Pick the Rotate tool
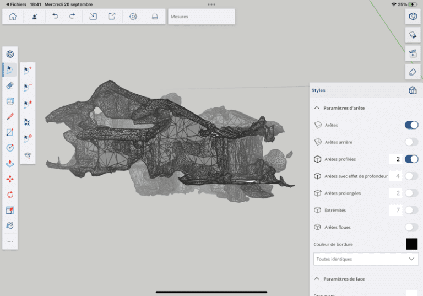 coord(10,195)
